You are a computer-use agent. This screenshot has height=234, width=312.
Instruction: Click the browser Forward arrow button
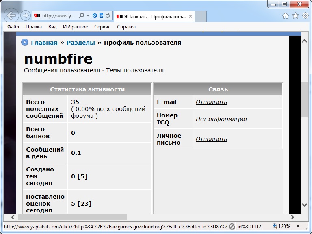tap(26, 15)
